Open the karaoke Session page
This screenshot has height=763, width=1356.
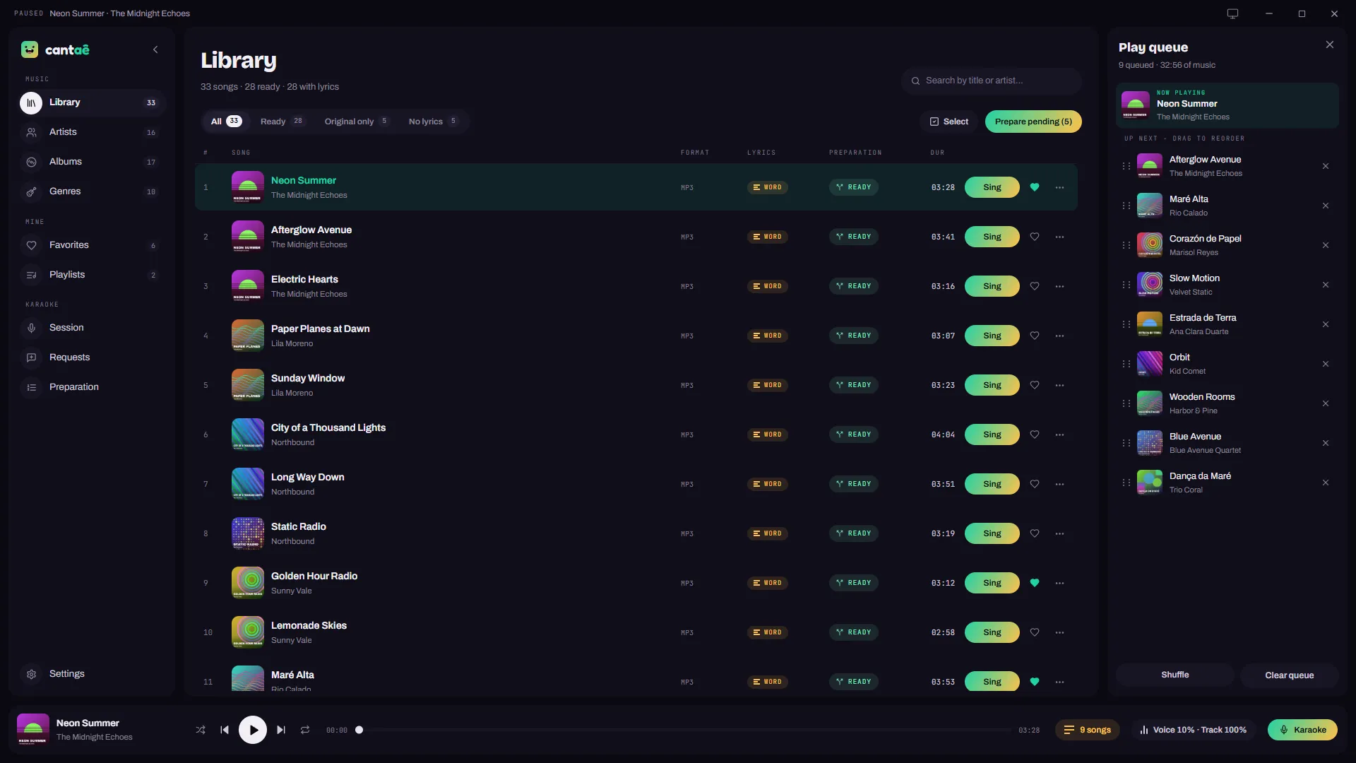point(92,328)
